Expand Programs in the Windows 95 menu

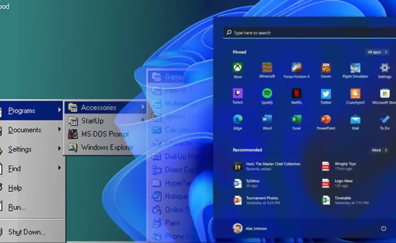(x=31, y=111)
